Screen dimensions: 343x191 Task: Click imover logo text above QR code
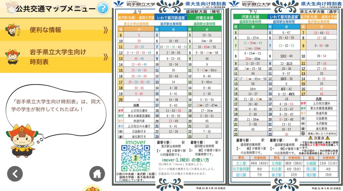point(136,142)
